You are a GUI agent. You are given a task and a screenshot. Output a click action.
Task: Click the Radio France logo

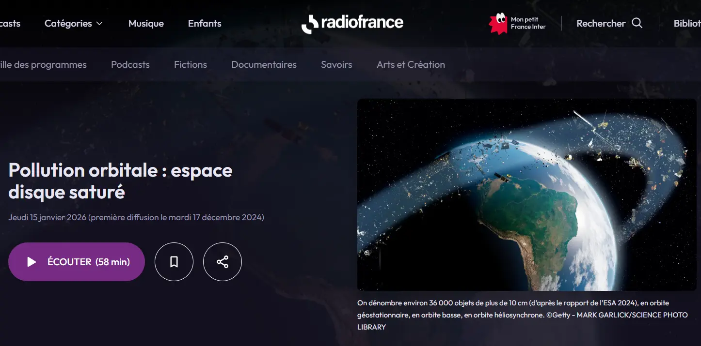pyautogui.click(x=352, y=23)
